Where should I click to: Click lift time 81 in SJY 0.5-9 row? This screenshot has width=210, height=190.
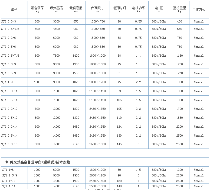119,73
